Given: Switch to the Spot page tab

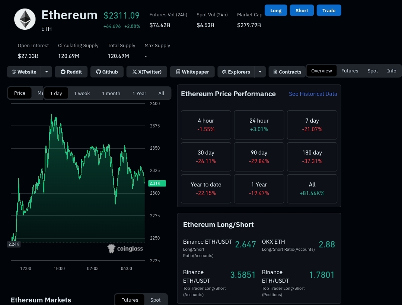Looking at the screenshot, I should tap(373, 71).
